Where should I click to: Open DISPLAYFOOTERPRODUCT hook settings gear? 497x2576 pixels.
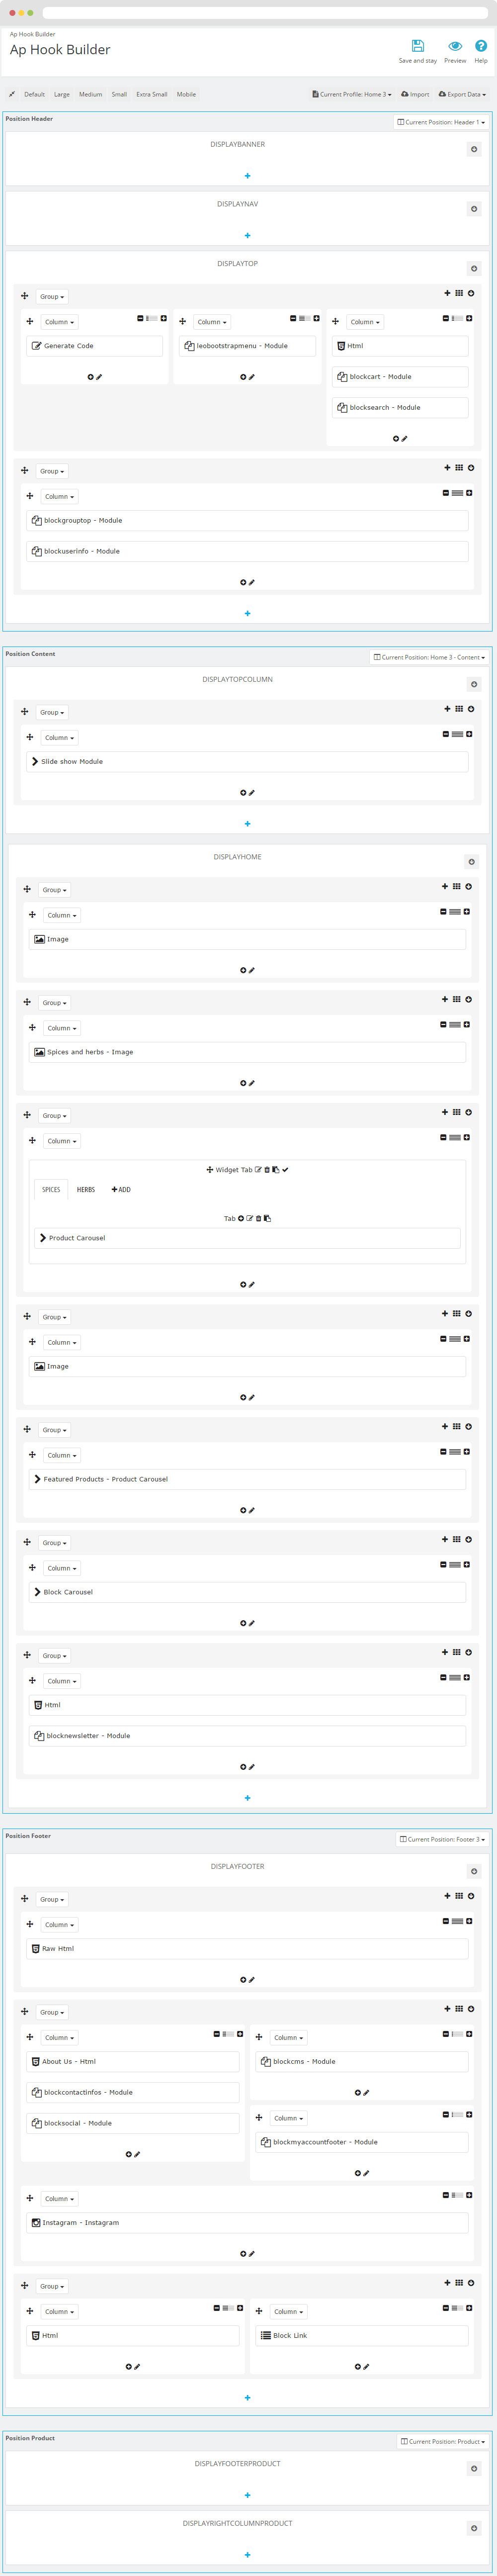[474, 2468]
